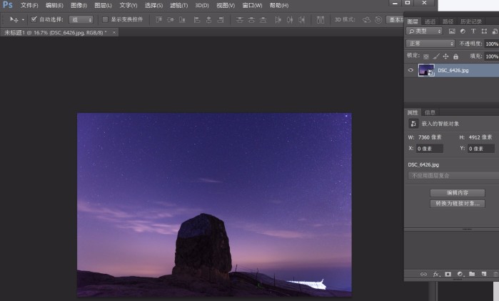Screen dimensions: 499x301
Task: Switch to the 通道 panel tab
Action: pos(430,21)
